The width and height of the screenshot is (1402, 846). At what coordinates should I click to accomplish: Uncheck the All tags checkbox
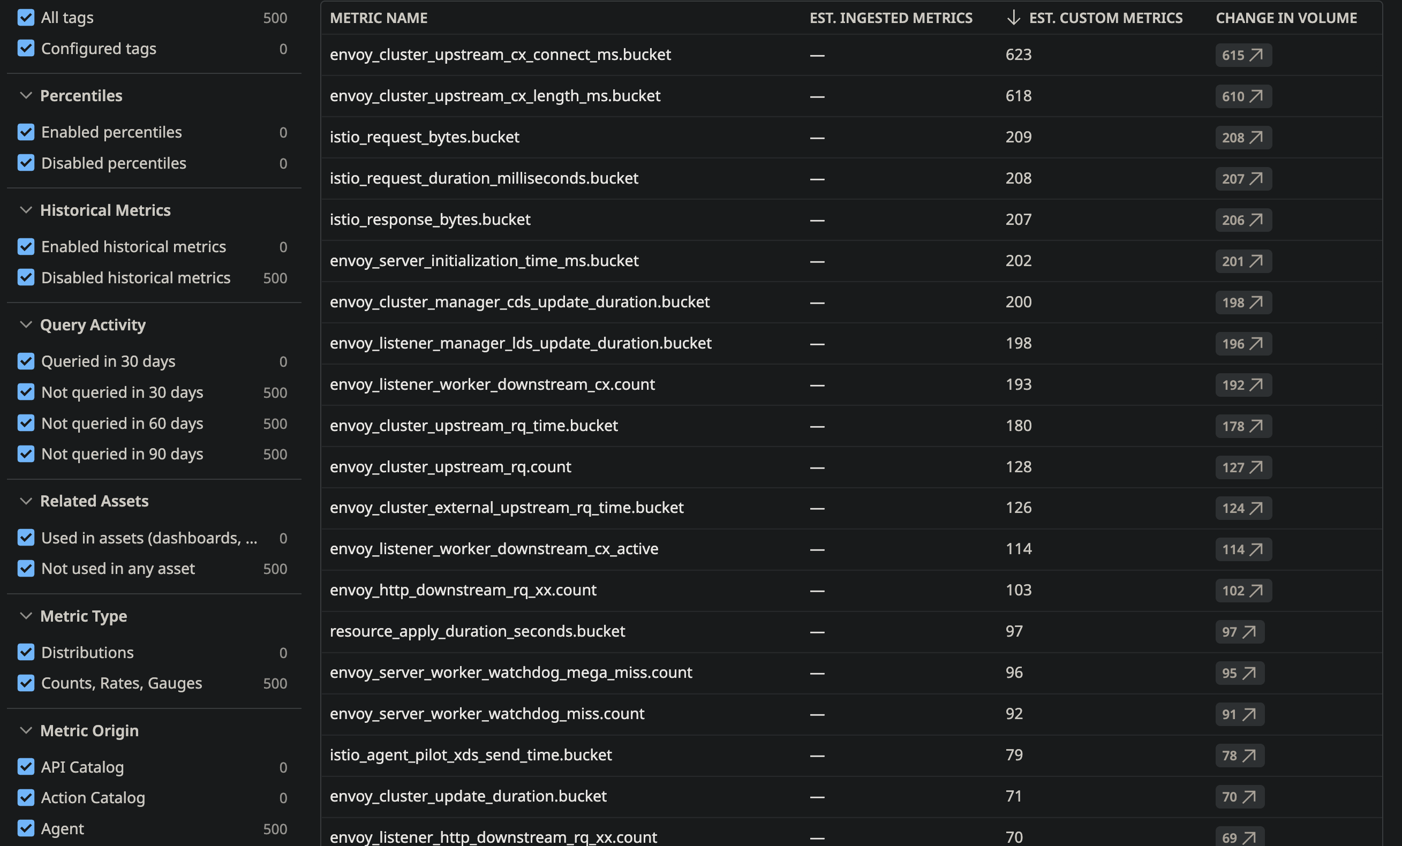(26, 18)
